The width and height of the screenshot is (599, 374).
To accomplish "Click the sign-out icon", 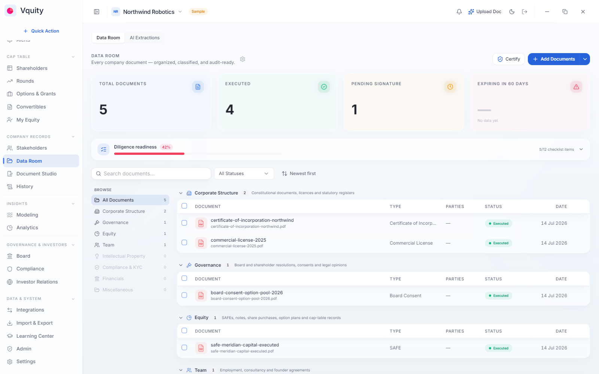I will point(524,12).
